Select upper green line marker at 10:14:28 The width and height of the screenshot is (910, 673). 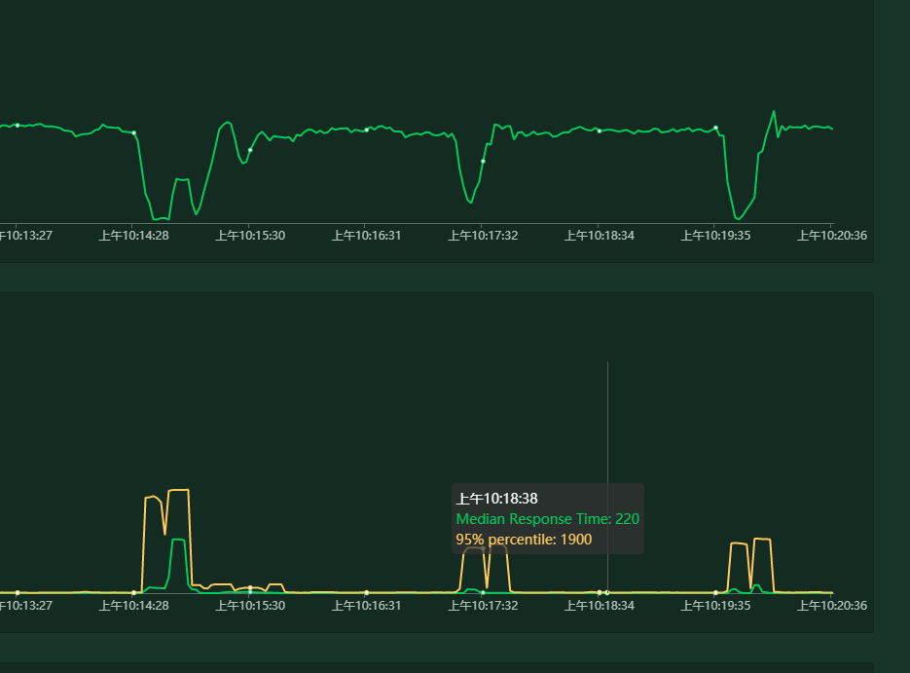coord(134,133)
